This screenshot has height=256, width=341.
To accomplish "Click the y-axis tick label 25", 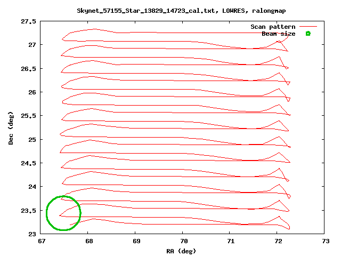I will [32, 140].
